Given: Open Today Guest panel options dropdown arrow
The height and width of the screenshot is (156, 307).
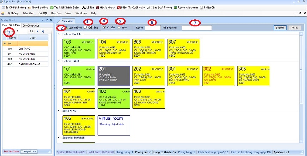Looking at the screenshot, I should [42, 20].
